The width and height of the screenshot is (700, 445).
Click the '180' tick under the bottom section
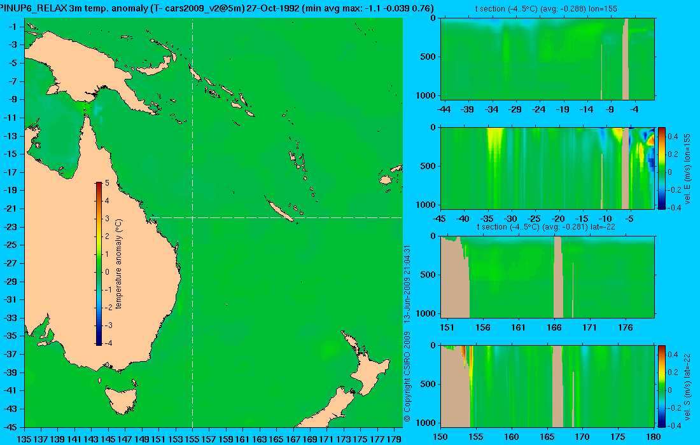coord(653,437)
